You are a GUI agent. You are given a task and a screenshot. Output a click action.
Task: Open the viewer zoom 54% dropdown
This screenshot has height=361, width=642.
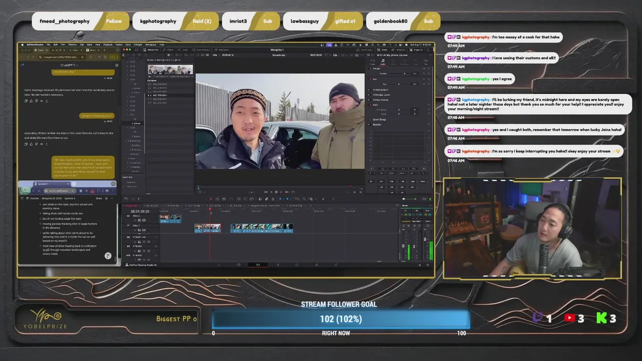tap(216, 55)
